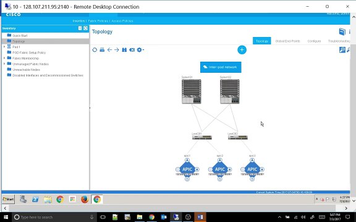Screen dimensions: 356x222
Task: Click the print icon in topology toolbar
Action: 102,50
